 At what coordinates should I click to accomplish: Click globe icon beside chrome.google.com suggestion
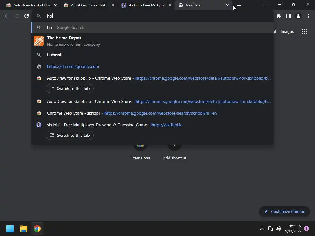39,66
